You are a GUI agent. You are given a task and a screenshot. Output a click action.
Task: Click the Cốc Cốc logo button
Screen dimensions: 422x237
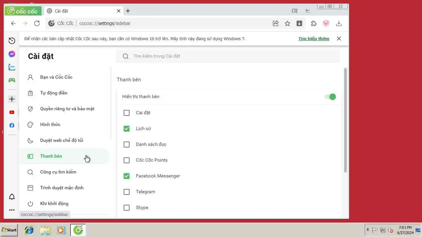pos(23,11)
